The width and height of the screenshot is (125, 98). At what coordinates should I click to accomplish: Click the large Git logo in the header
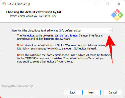[x=117, y=15]
